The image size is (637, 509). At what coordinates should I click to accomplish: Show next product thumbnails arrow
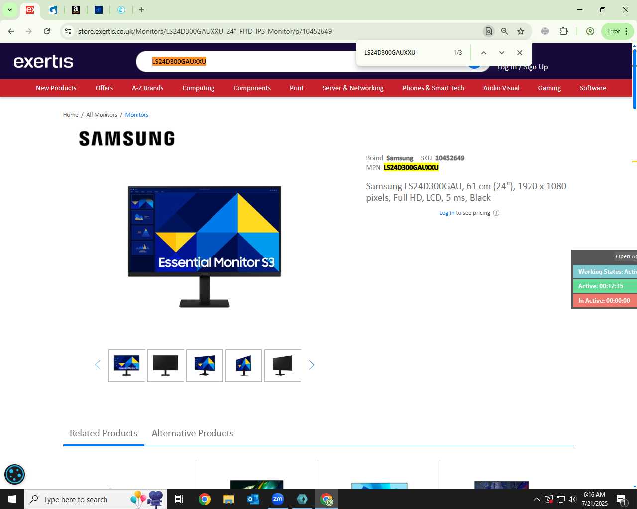pyautogui.click(x=312, y=365)
